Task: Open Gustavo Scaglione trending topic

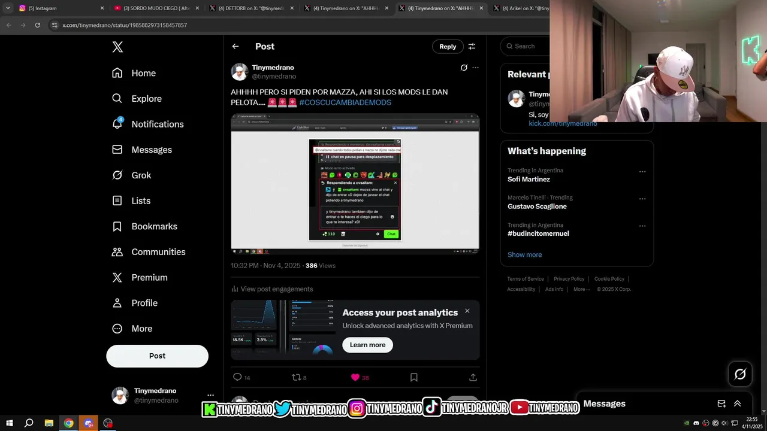Action: tap(537, 207)
